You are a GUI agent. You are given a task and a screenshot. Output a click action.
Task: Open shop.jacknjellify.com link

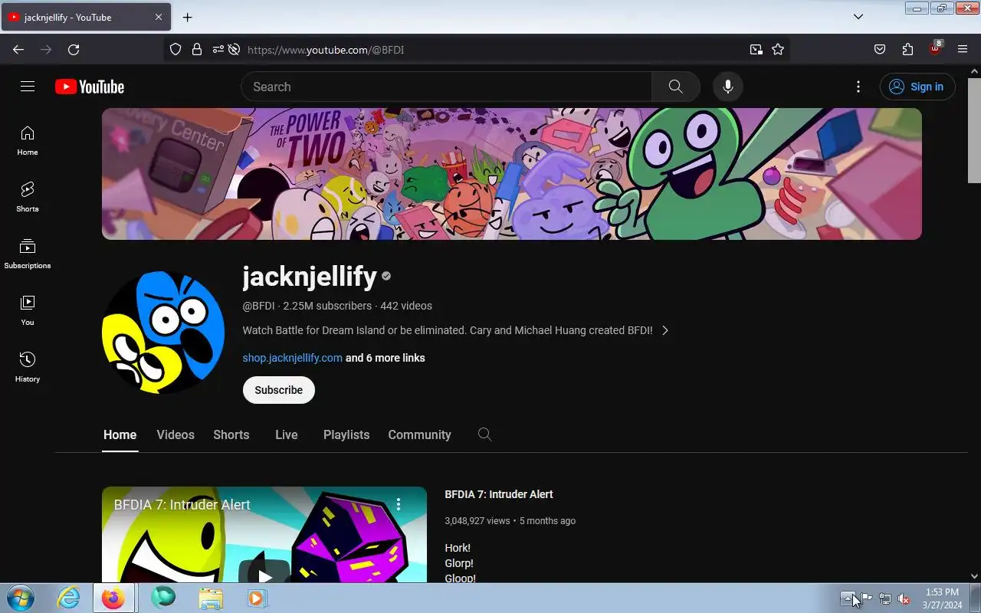293,358
